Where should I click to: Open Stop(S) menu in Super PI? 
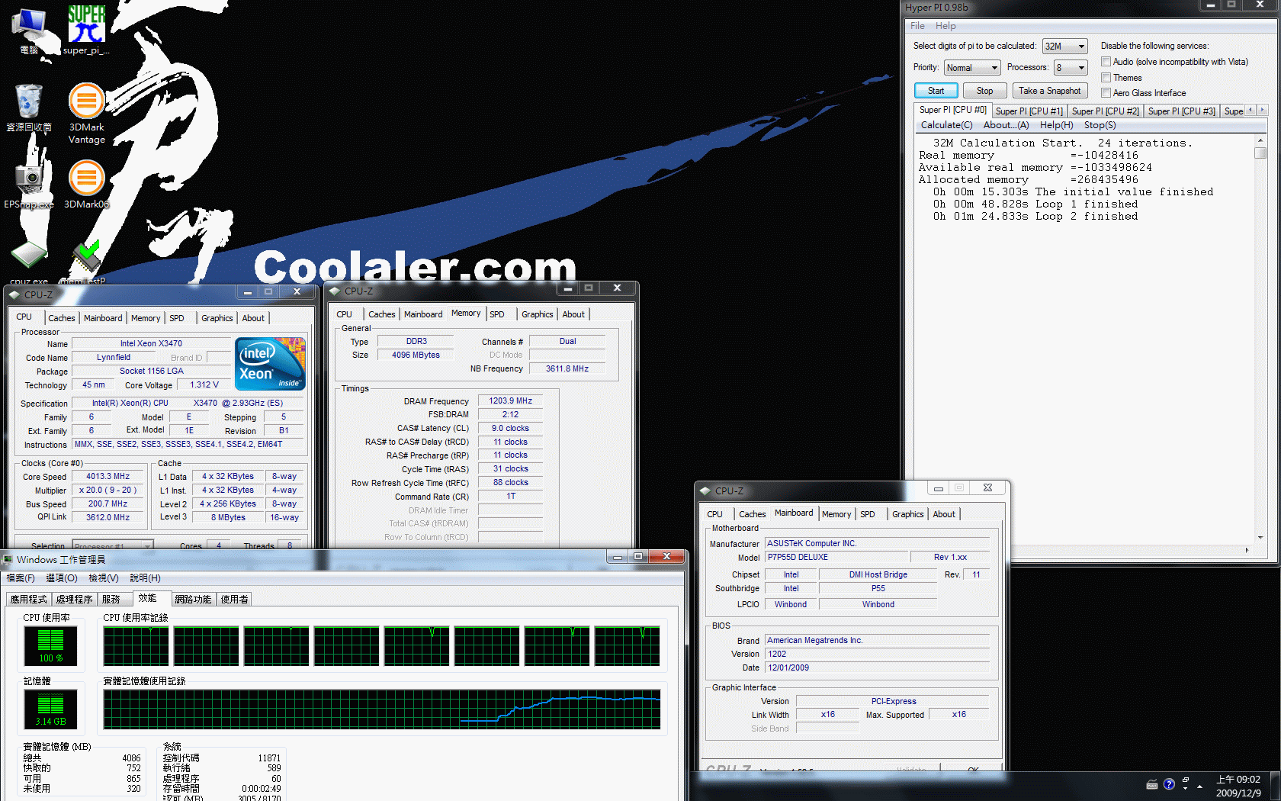pos(1100,125)
